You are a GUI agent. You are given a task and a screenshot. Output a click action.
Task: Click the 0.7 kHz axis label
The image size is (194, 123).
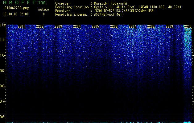point(2,101)
